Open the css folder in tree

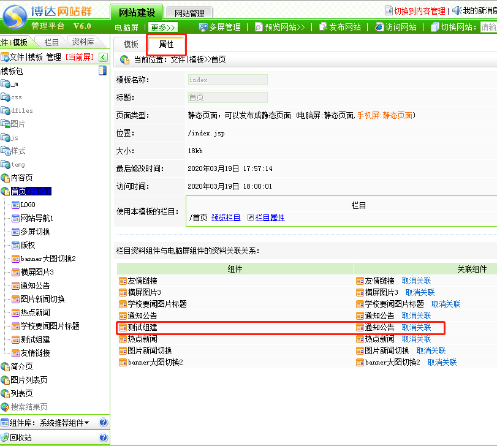16,97
